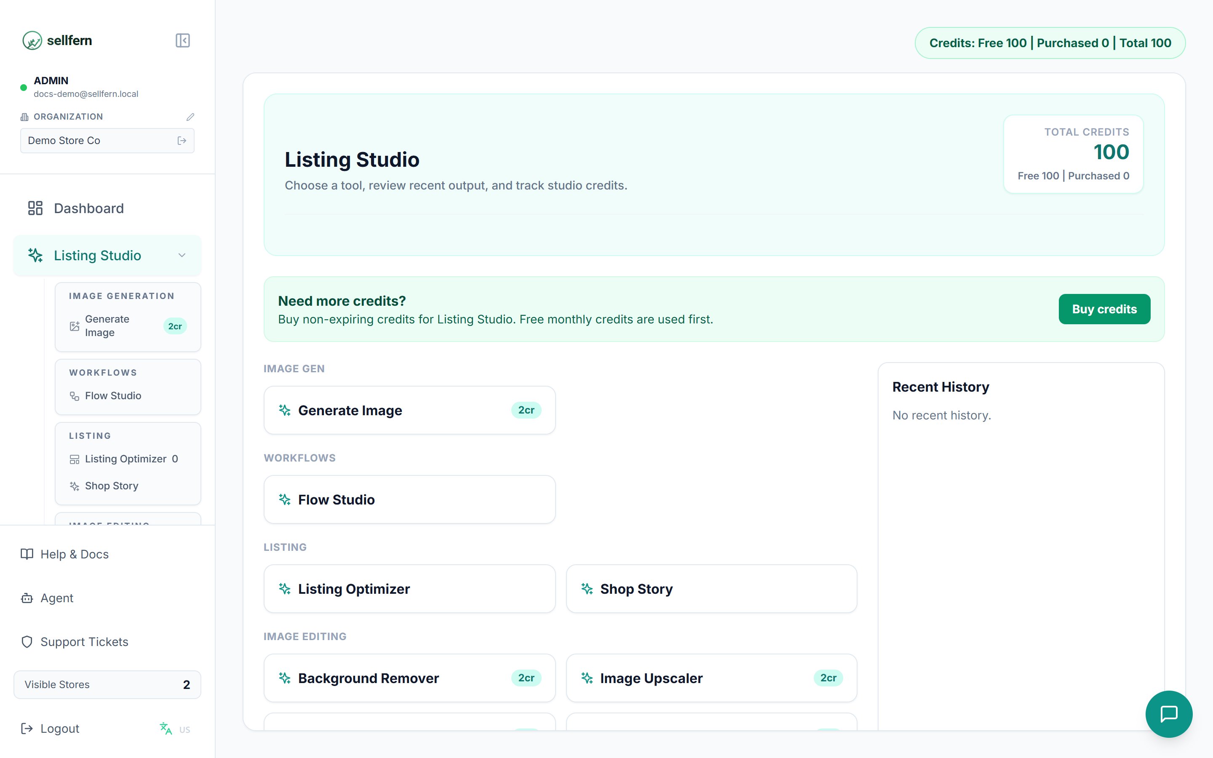Viewport: 1213px width, 758px height.
Task: Click the Logout arrow icon
Action: [x=27, y=729]
